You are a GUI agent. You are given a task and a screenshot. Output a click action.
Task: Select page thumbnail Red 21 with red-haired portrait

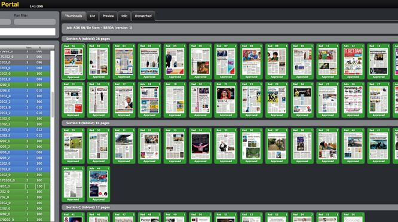(226, 100)
